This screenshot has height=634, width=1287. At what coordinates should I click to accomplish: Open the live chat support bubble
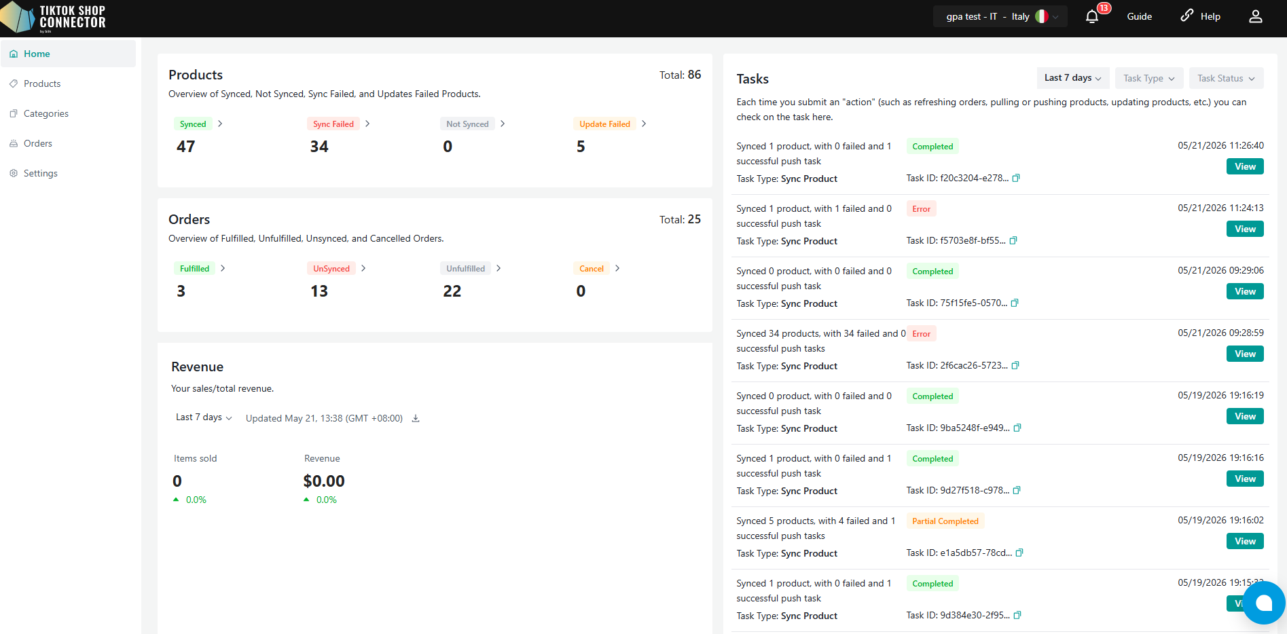pyautogui.click(x=1264, y=603)
